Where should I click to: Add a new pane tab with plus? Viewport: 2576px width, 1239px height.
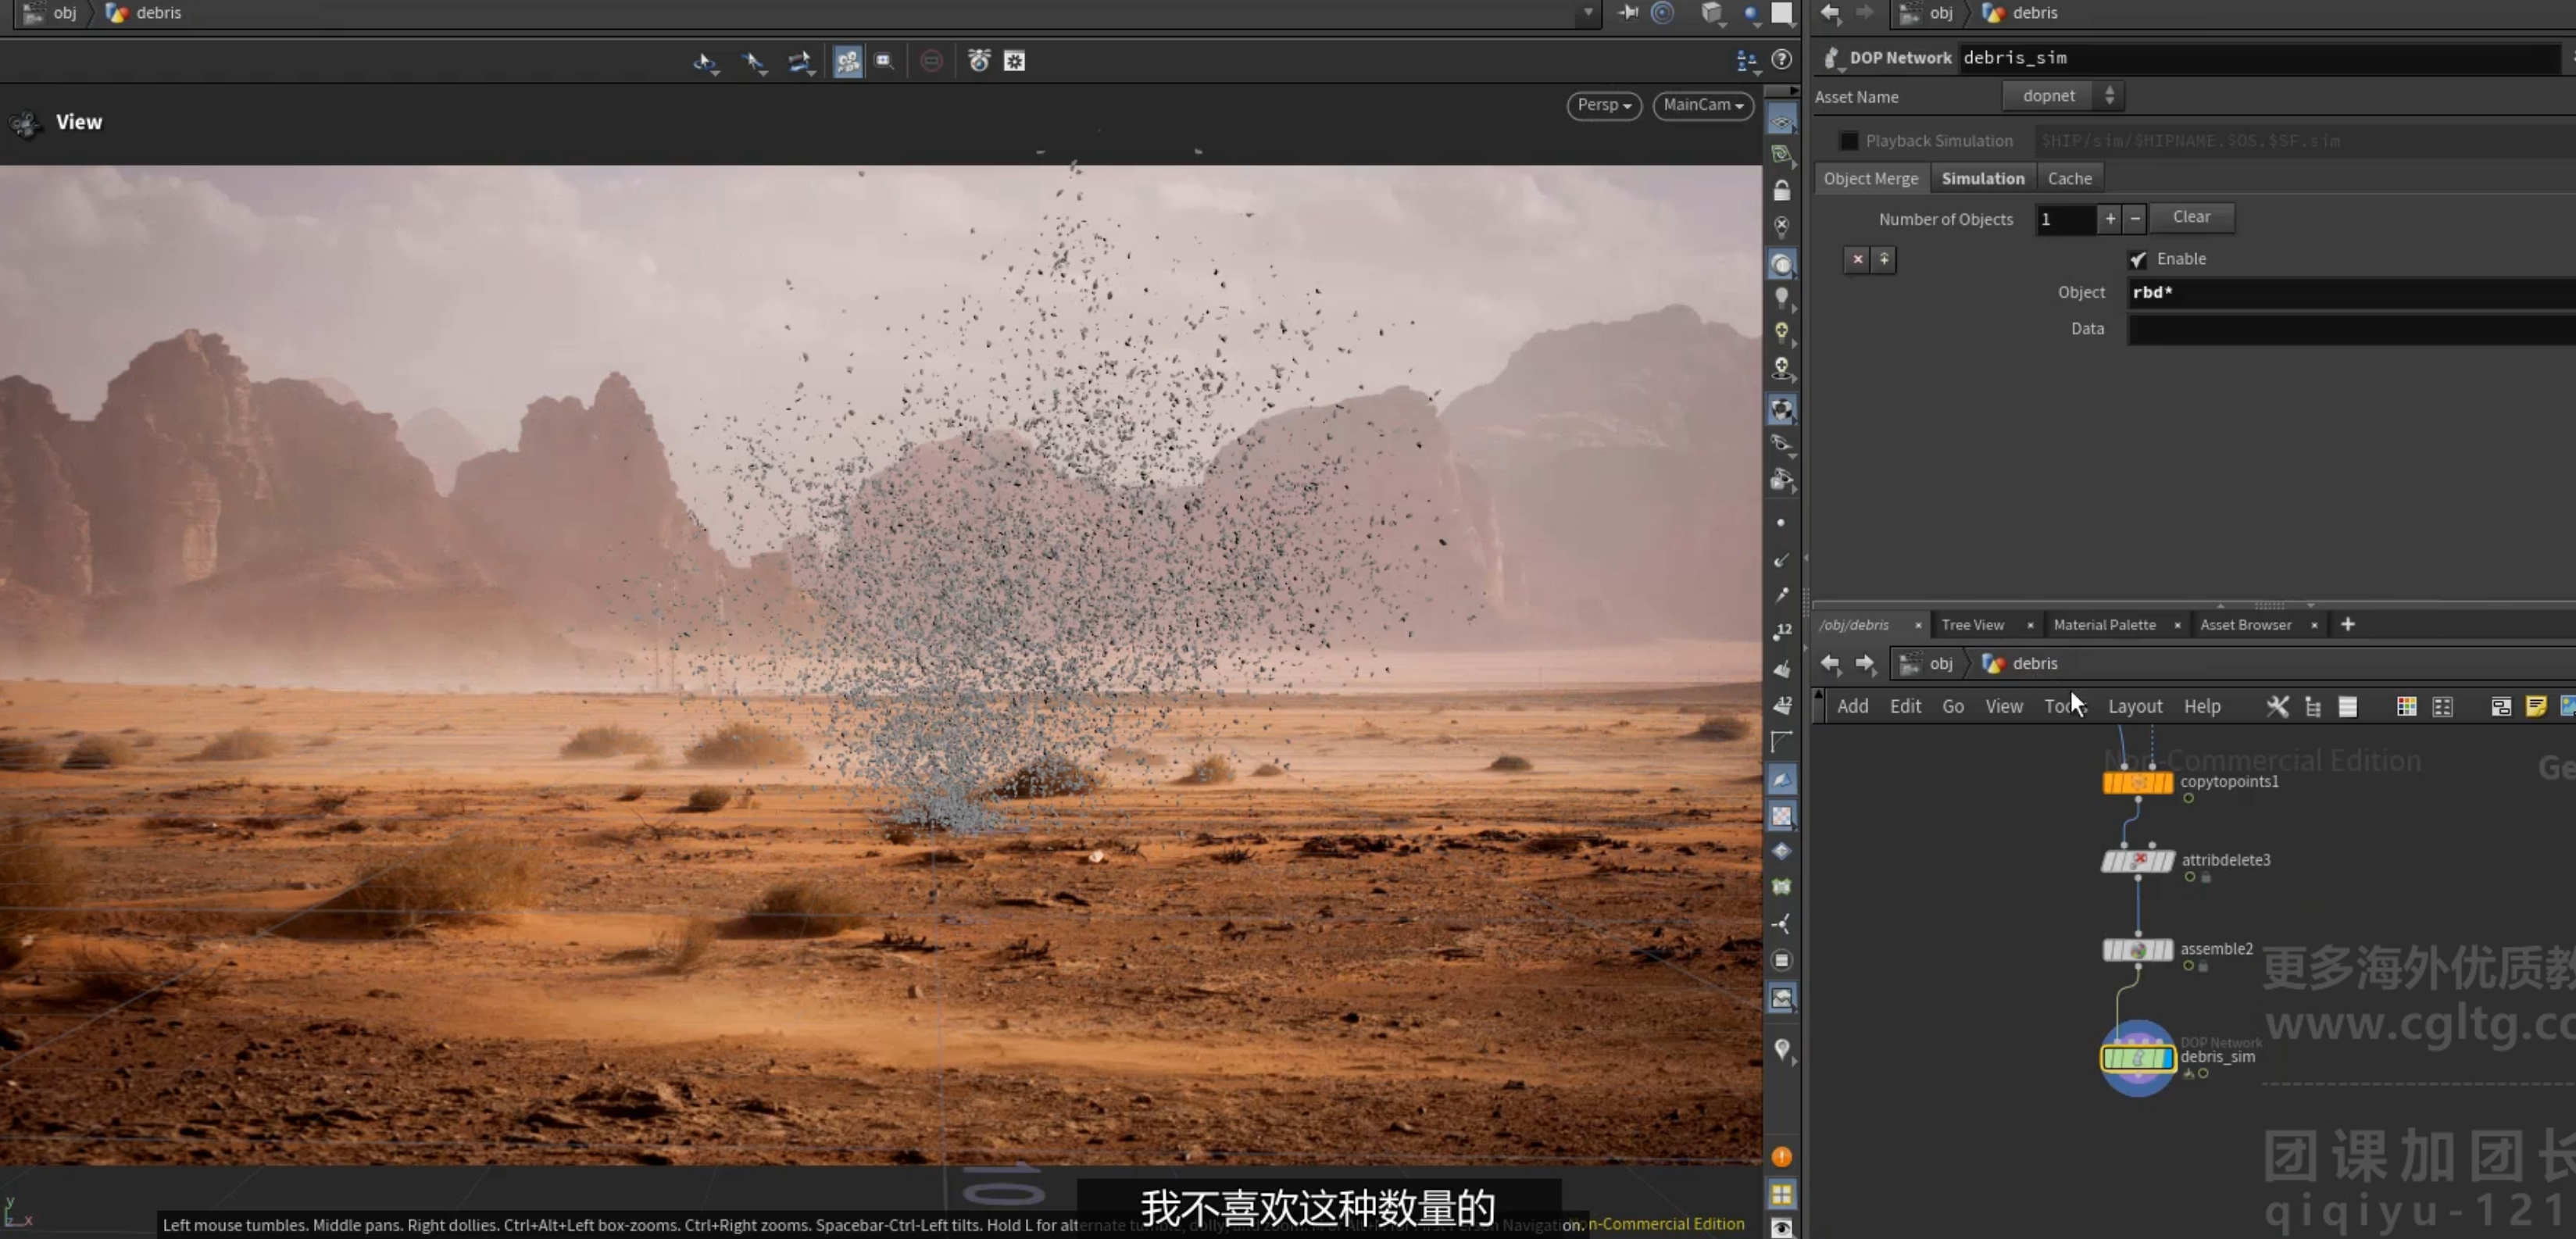(2347, 625)
